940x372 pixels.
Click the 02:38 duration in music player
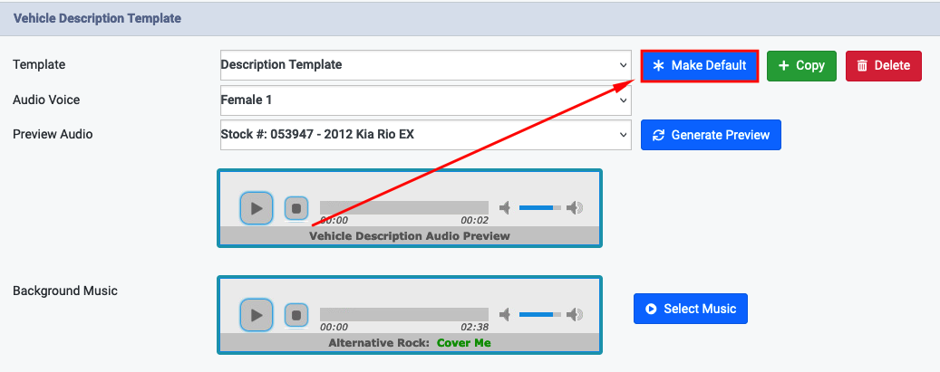point(474,327)
